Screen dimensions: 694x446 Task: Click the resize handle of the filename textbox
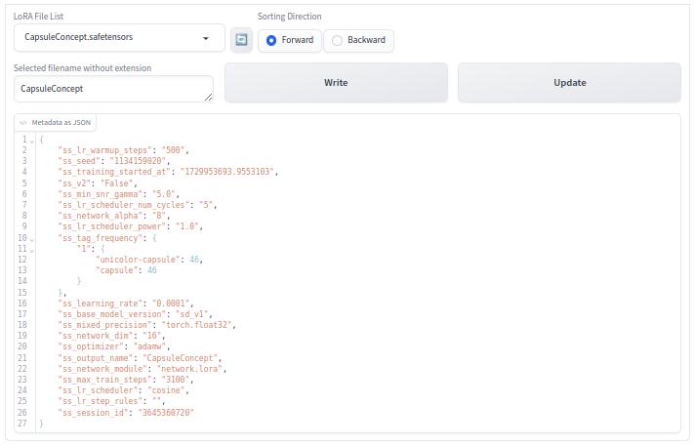pos(208,97)
